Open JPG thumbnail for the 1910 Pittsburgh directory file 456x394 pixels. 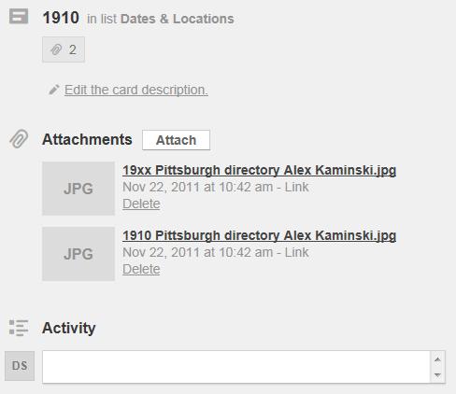pyautogui.click(x=78, y=254)
